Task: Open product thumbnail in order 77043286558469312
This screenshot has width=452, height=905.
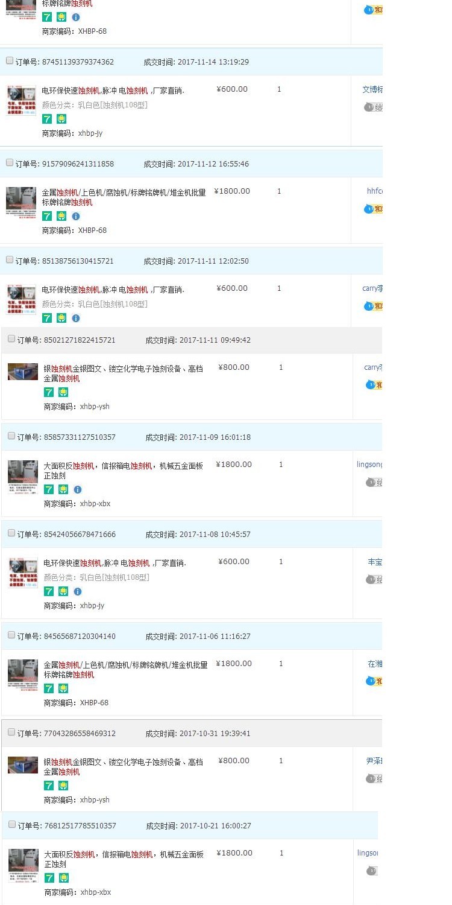Action: click(x=23, y=765)
